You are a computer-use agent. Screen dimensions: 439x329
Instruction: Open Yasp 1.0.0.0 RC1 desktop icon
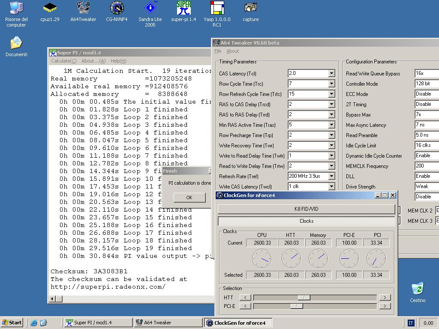coord(217,14)
